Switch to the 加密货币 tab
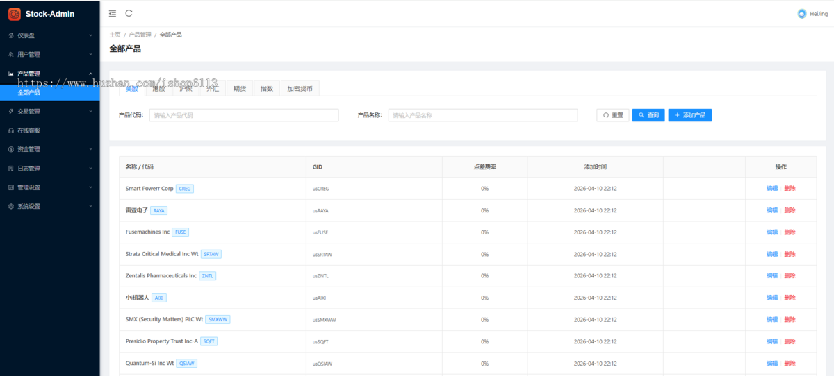 (300, 89)
